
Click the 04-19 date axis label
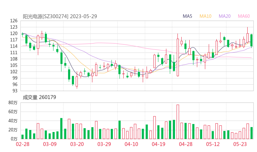click(x=158, y=144)
